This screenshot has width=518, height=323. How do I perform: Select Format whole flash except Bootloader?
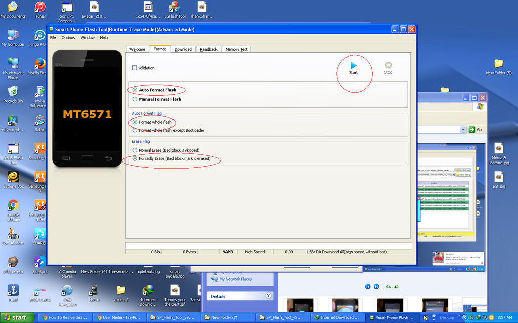point(135,130)
